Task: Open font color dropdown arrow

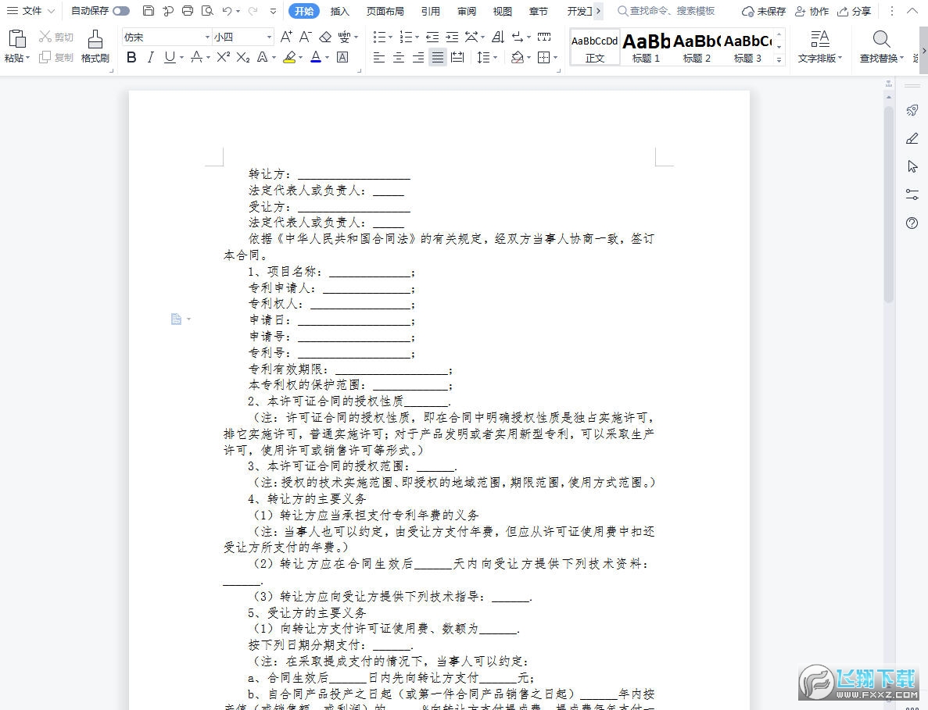Action: (x=327, y=58)
